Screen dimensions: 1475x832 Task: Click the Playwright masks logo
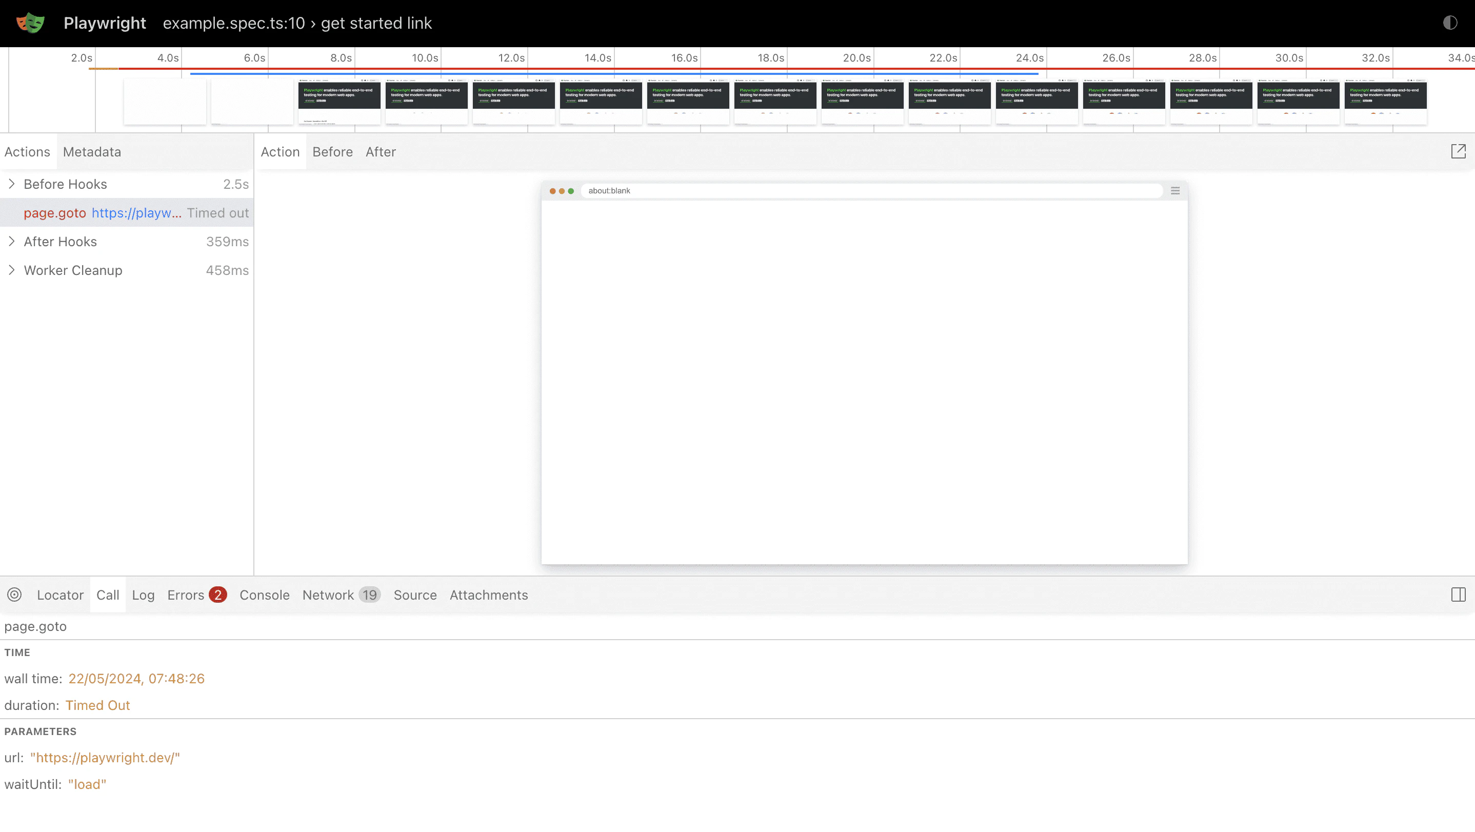point(30,23)
